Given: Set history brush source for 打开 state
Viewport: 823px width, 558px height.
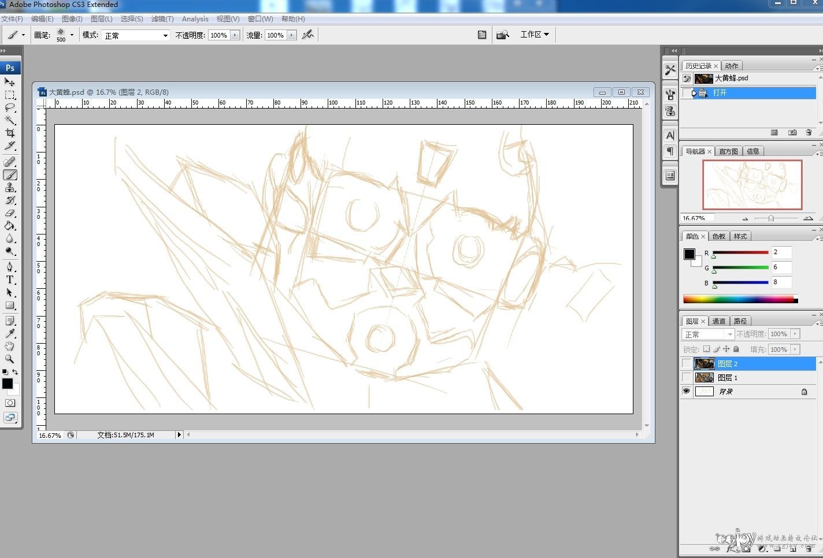Looking at the screenshot, I should point(687,93).
